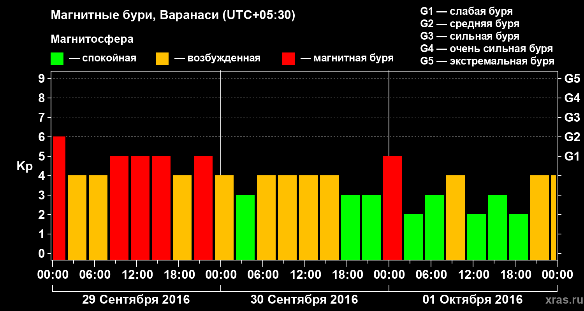Select the red bar at 12:00 on 29 Сентября
This screenshot has height=311, width=584.
tap(140, 208)
